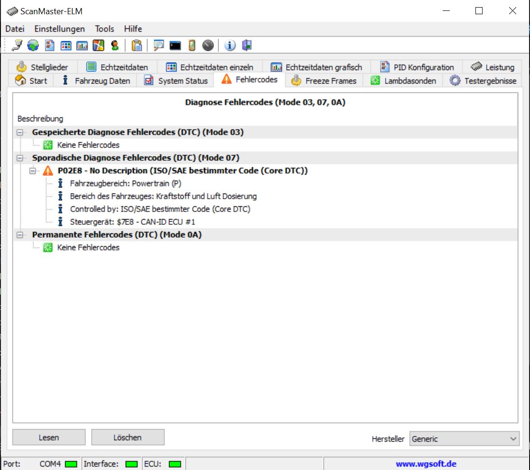530x470 pixels.
Task: Click the Löschen button
Action: click(x=128, y=437)
